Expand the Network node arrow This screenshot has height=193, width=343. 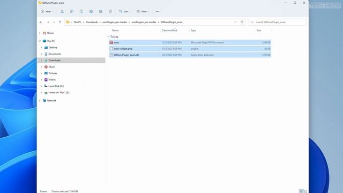(x=40, y=100)
